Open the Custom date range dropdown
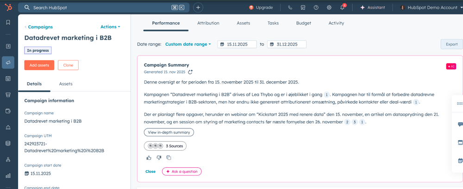The height and width of the screenshot is (189, 463). pyautogui.click(x=188, y=44)
